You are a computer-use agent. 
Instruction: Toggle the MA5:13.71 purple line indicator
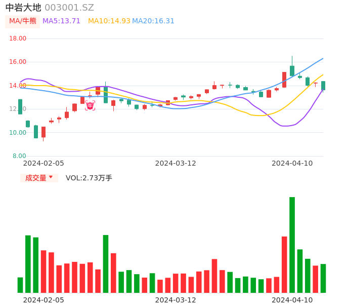(x=61, y=21)
